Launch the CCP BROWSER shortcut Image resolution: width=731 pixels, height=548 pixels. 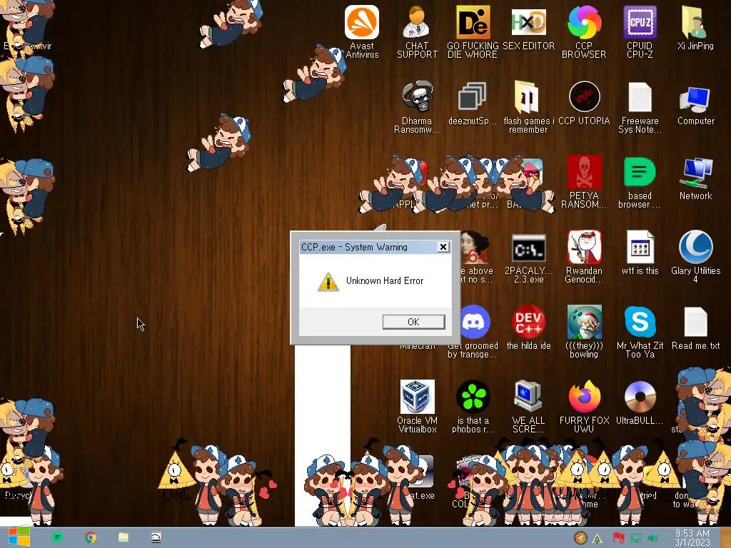tap(584, 31)
